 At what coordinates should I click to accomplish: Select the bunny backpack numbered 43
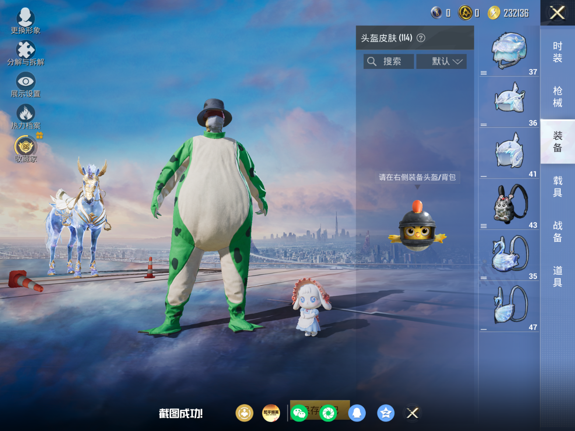509,204
